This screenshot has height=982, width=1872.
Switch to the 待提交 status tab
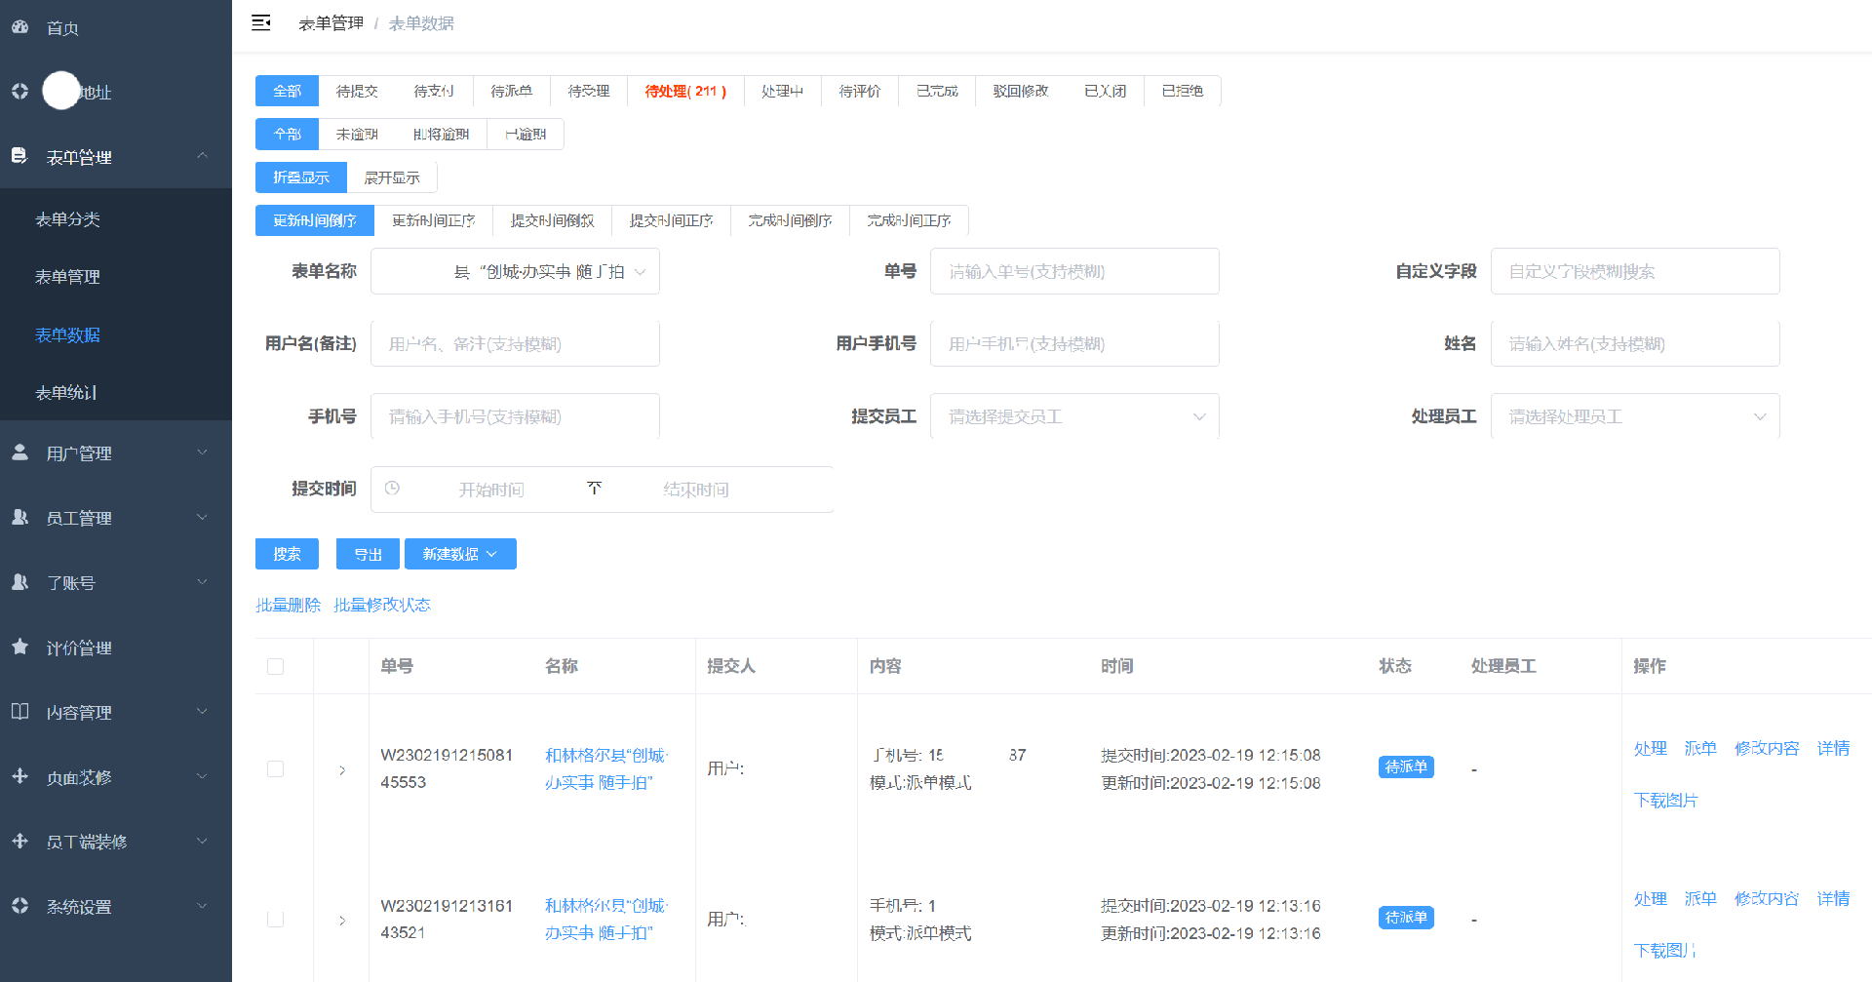pyautogui.click(x=357, y=91)
